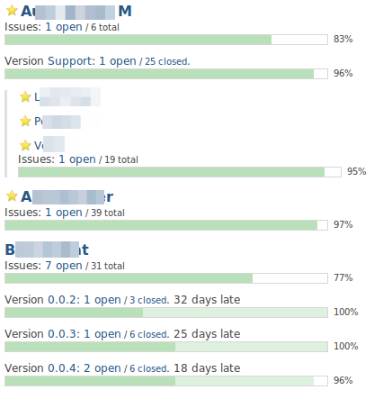Open the Version 0.0.3 link

[x=42, y=334]
